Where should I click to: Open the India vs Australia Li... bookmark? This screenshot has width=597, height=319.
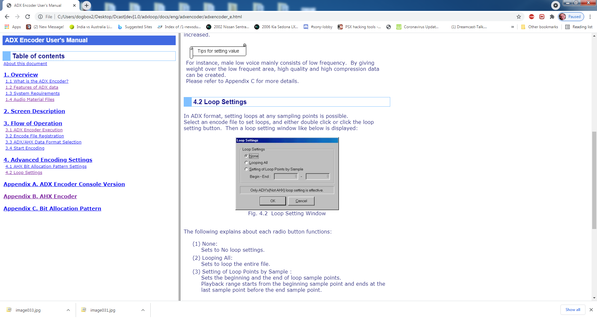(91, 27)
